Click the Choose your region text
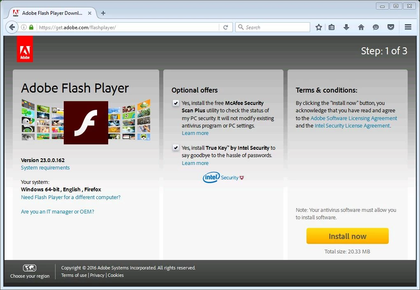420x290 pixels. pyautogui.click(x=30, y=276)
